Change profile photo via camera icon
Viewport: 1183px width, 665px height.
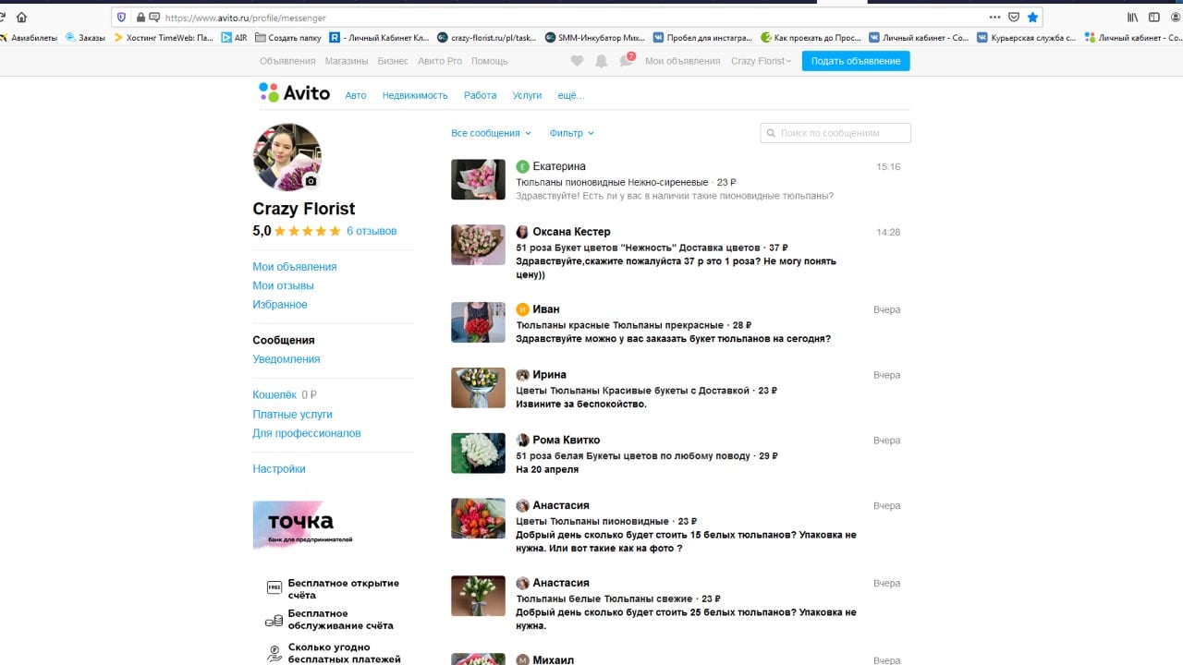[x=311, y=181]
